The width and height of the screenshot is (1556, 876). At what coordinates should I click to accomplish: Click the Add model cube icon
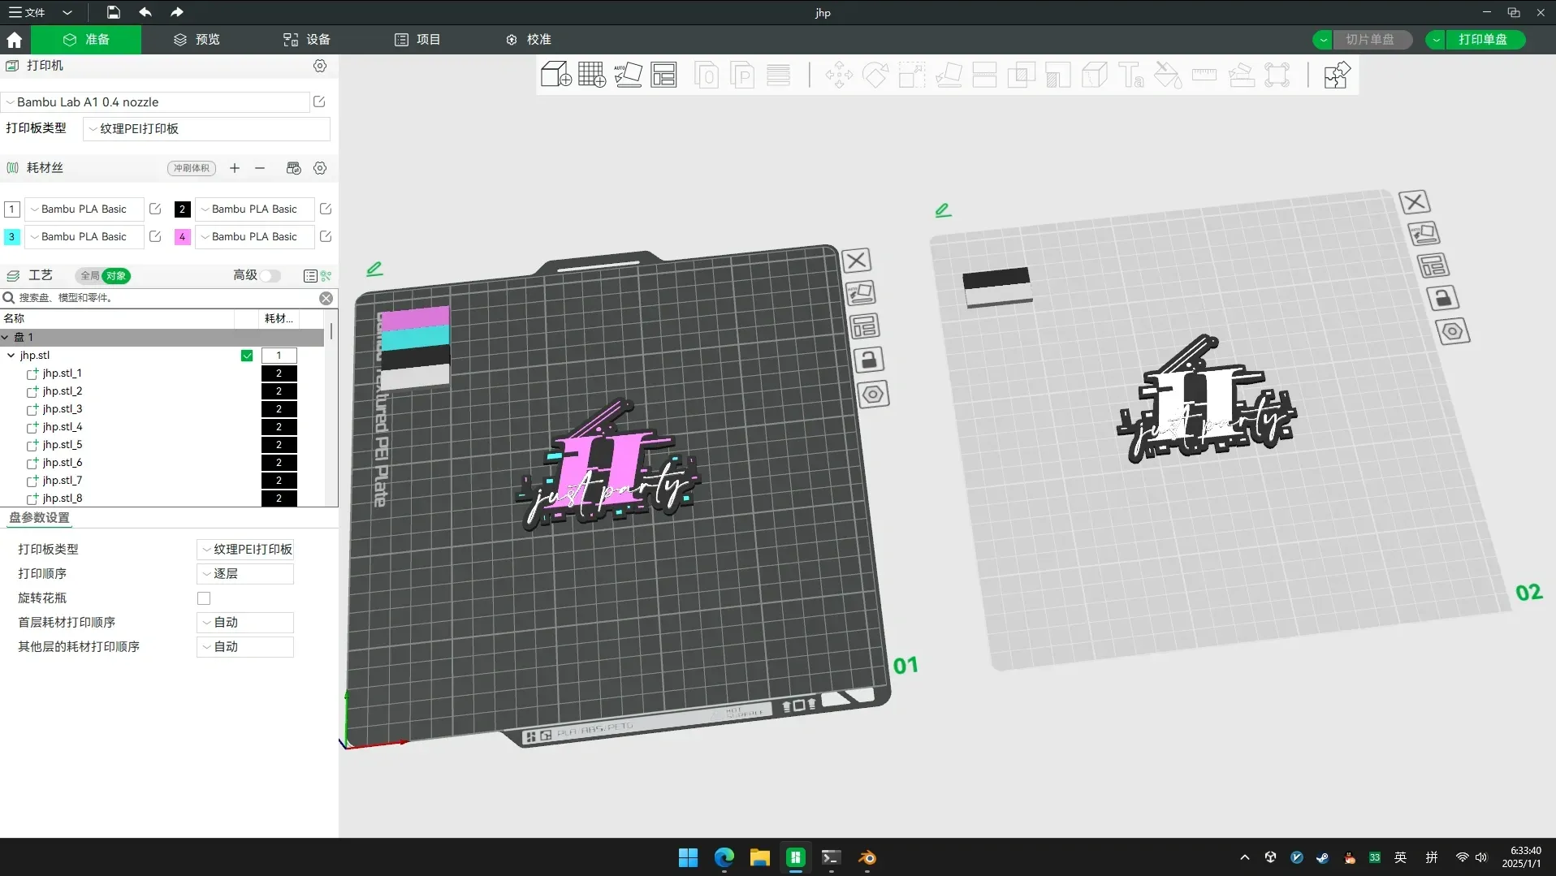(x=556, y=75)
